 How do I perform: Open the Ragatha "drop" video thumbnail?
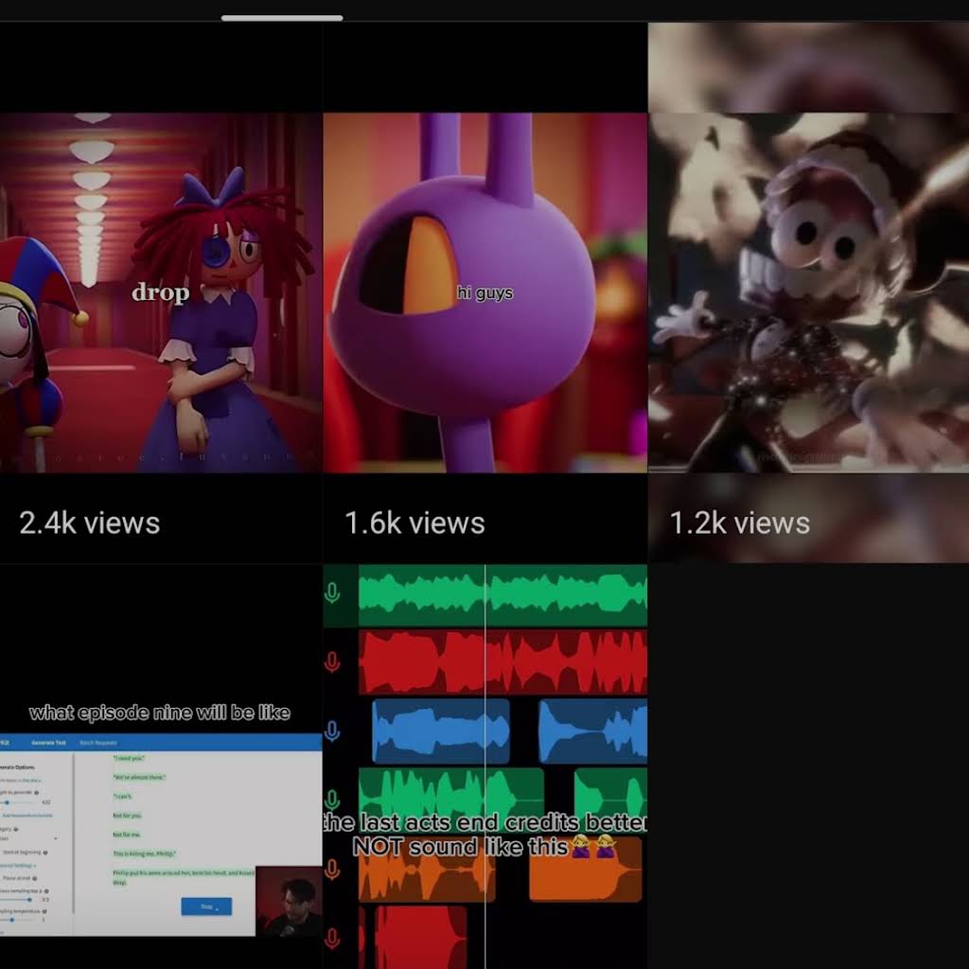161,293
